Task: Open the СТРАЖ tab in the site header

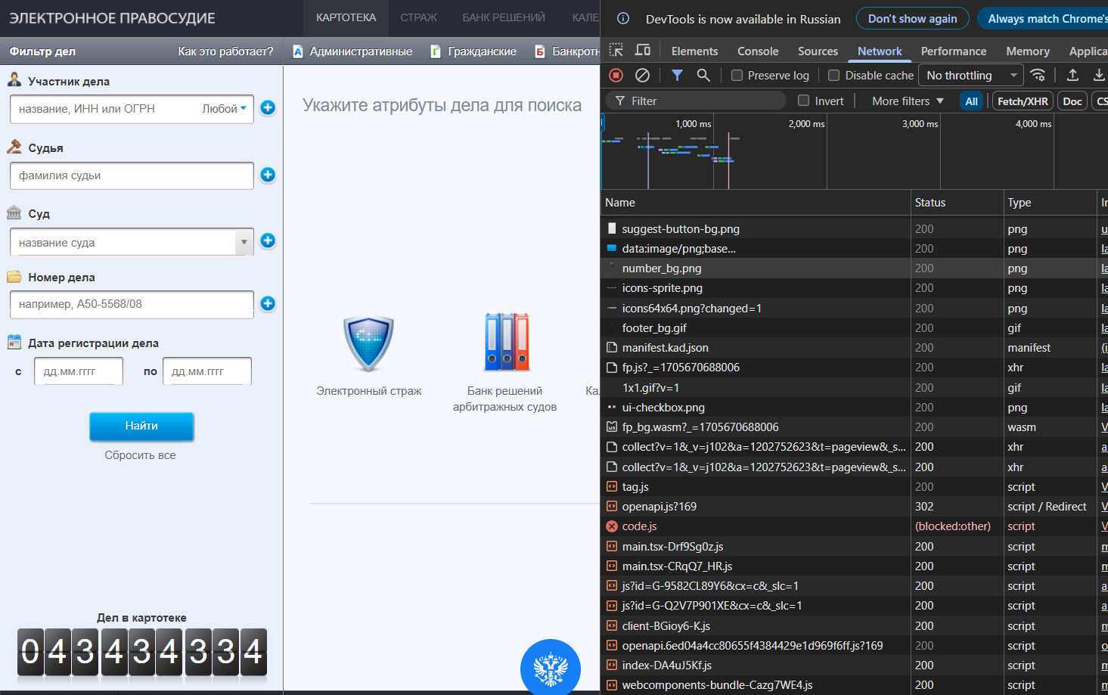Action: [x=418, y=17]
